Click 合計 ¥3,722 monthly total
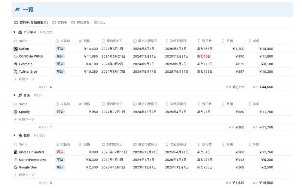 pyautogui.click(x=235, y=87)
